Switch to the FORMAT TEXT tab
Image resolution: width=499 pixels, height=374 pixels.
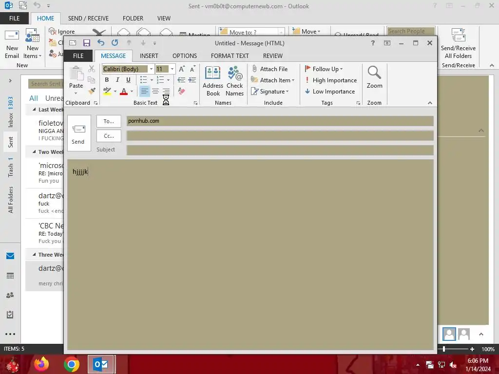[x=230, y=56]
